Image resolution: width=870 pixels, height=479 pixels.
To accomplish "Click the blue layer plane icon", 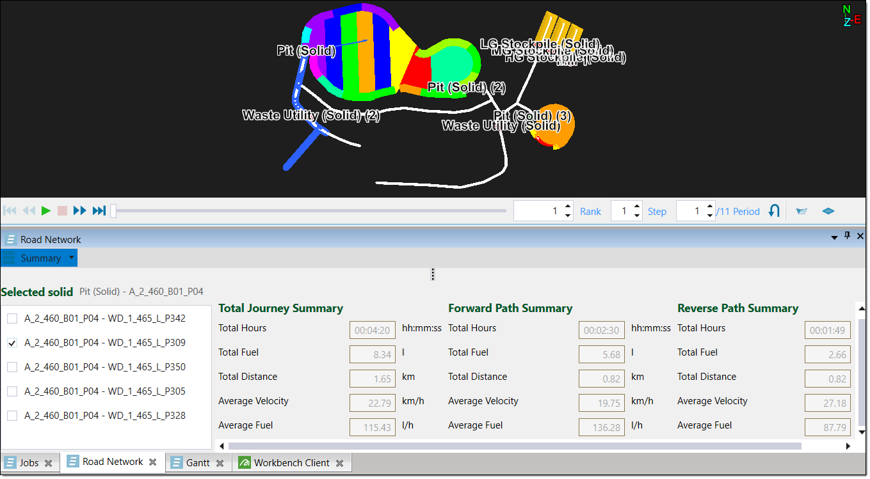I will coord(828,211).
